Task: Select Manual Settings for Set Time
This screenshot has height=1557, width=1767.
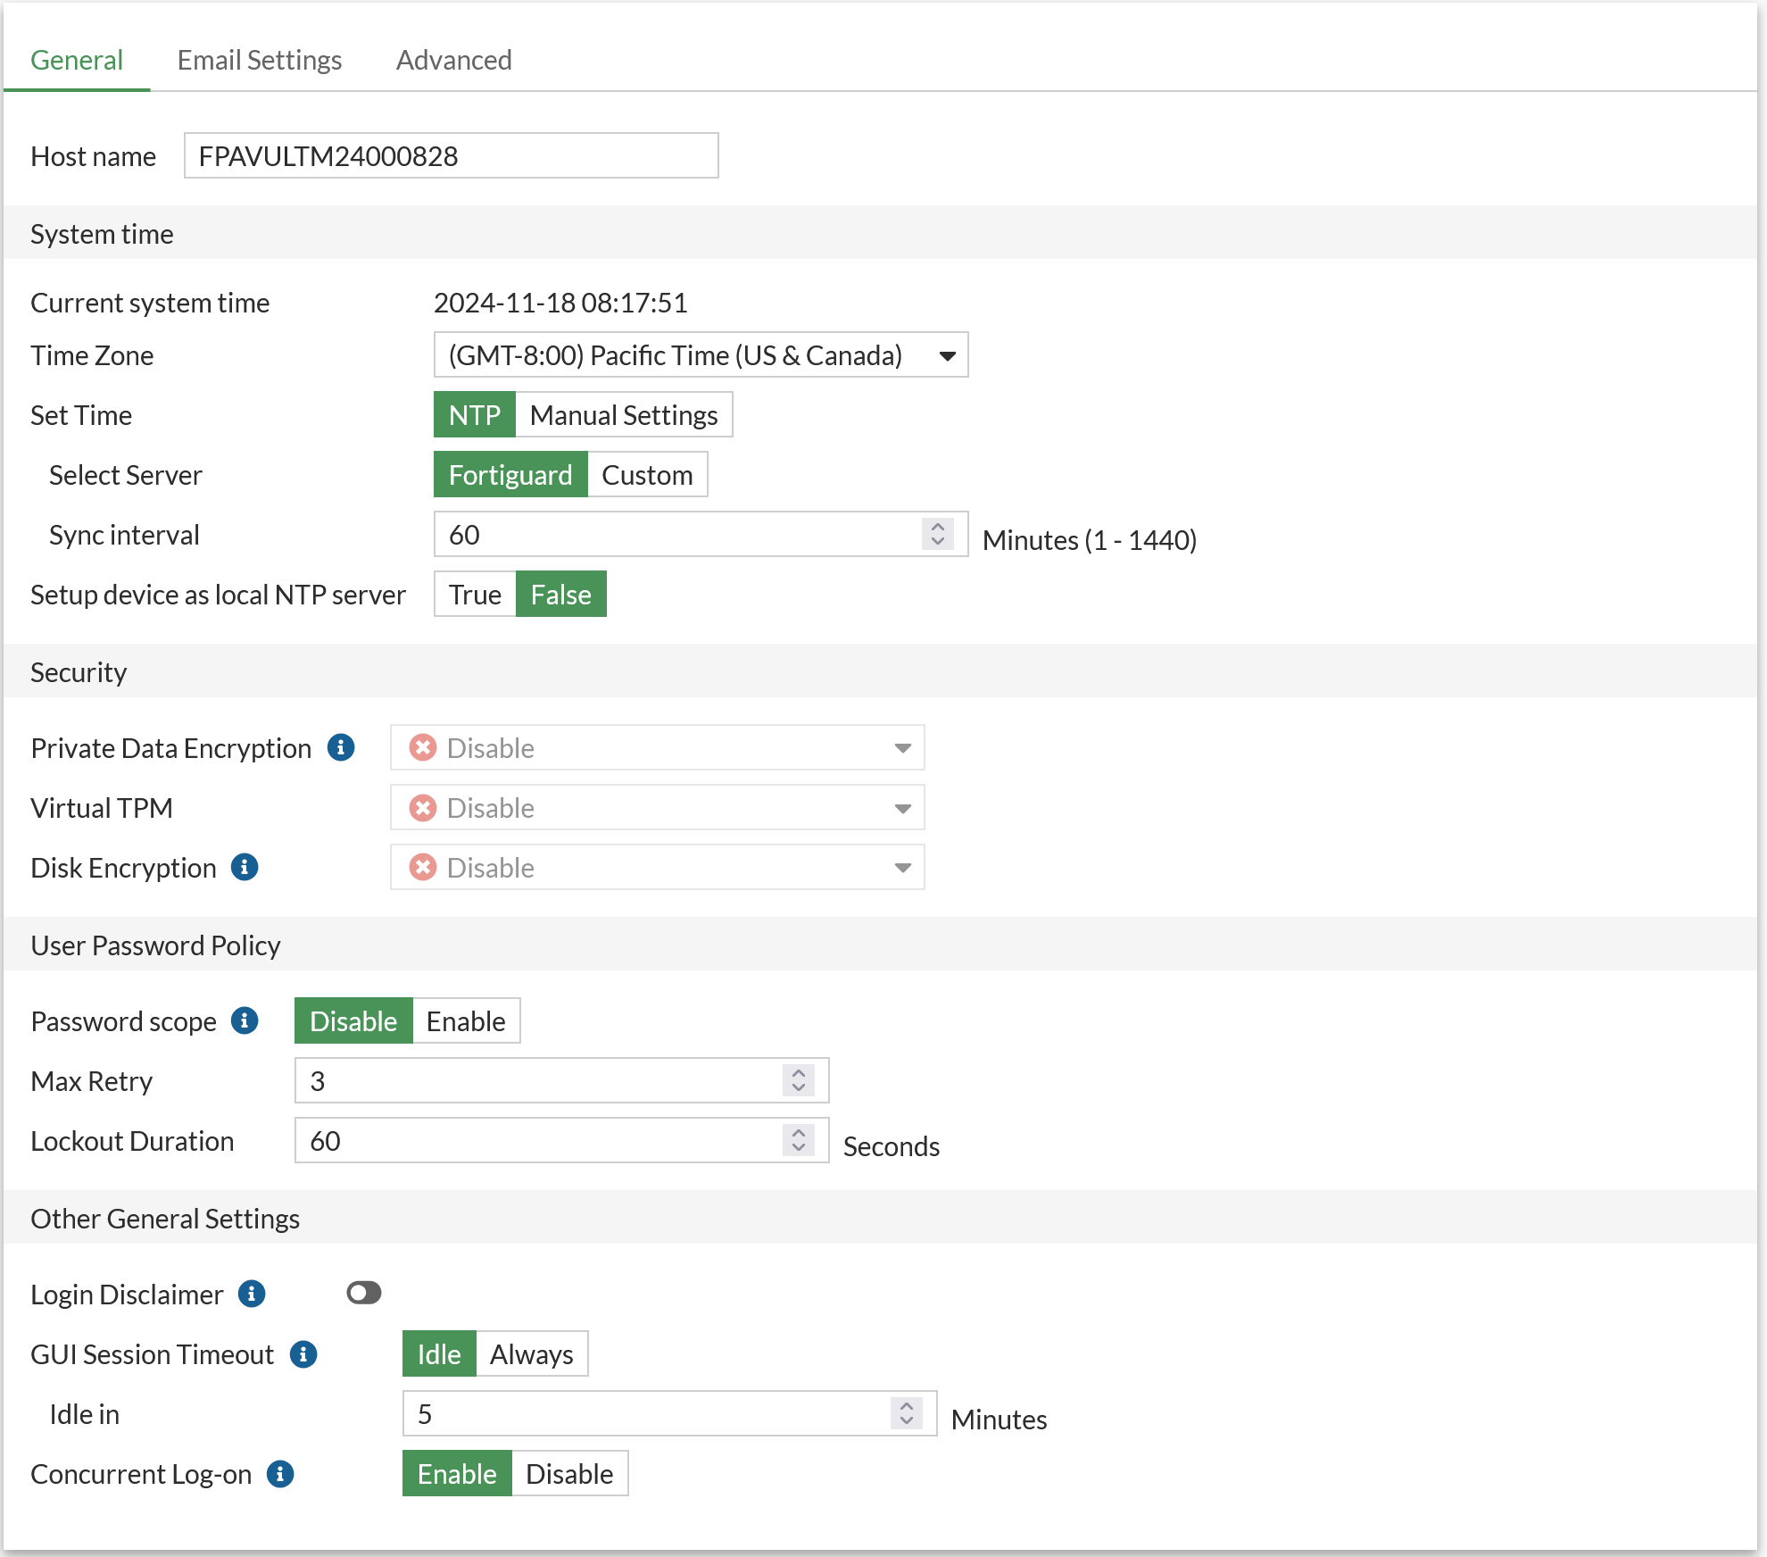Action: (x=622, y=414)
